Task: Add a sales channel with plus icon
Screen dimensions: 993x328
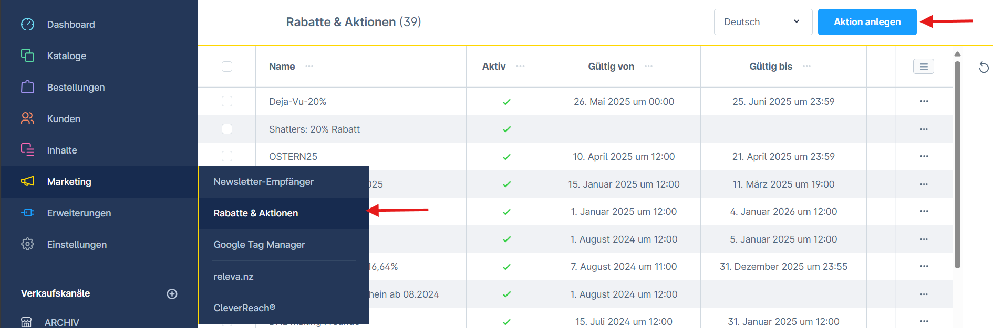Action: click(172, 294)
